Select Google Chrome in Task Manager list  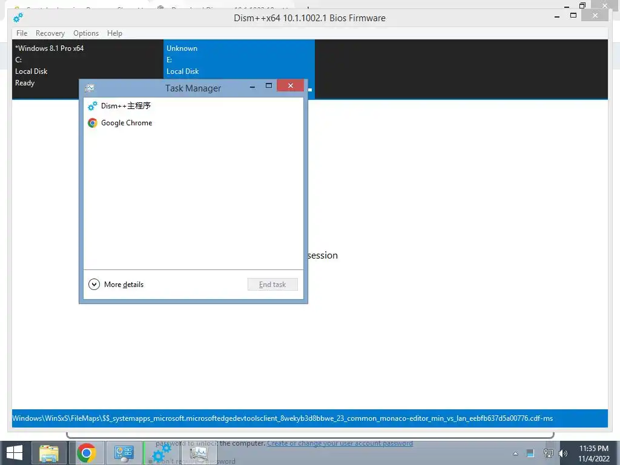193,123
